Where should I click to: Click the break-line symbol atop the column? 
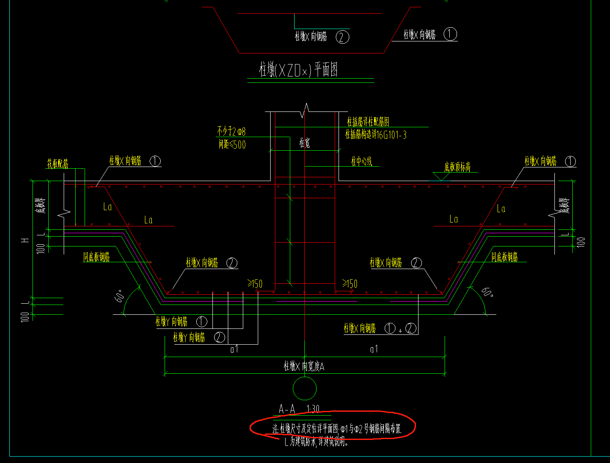[x=305, y=110]
